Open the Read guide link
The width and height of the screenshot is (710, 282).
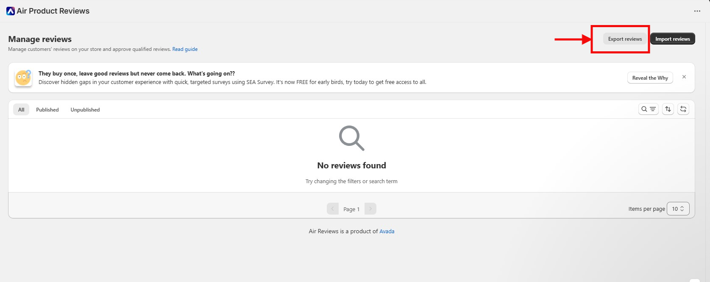pos(185,49)
